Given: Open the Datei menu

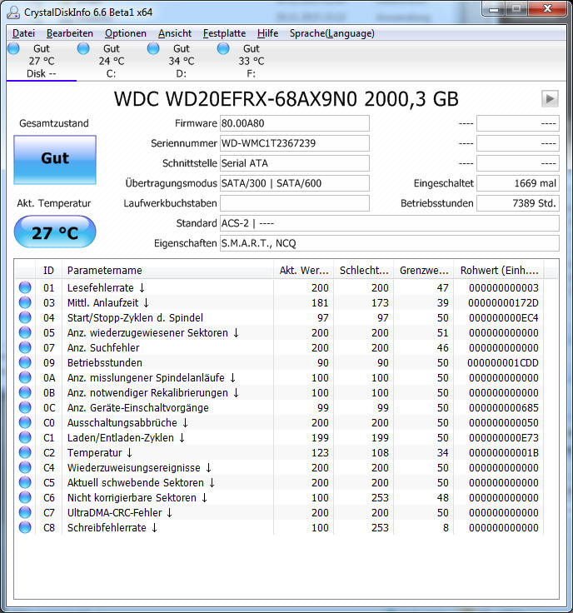Looking at the screenshot, I should [x=23, y=33].
